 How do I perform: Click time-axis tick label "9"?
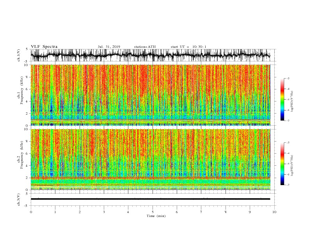250,212
